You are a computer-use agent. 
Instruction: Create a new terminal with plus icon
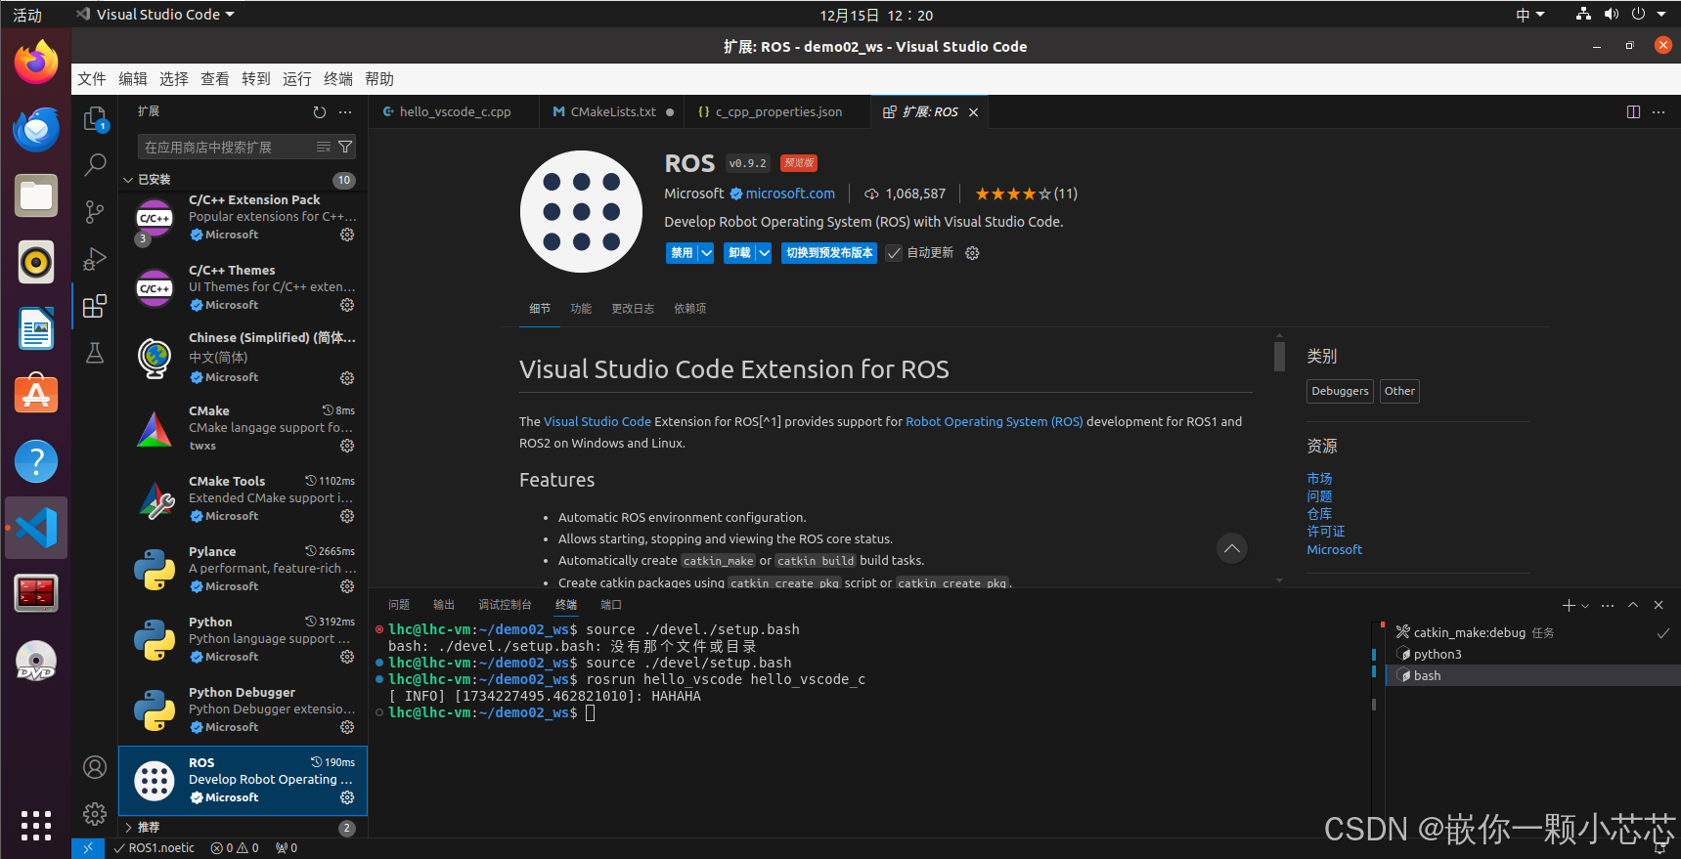[1569, 606]
